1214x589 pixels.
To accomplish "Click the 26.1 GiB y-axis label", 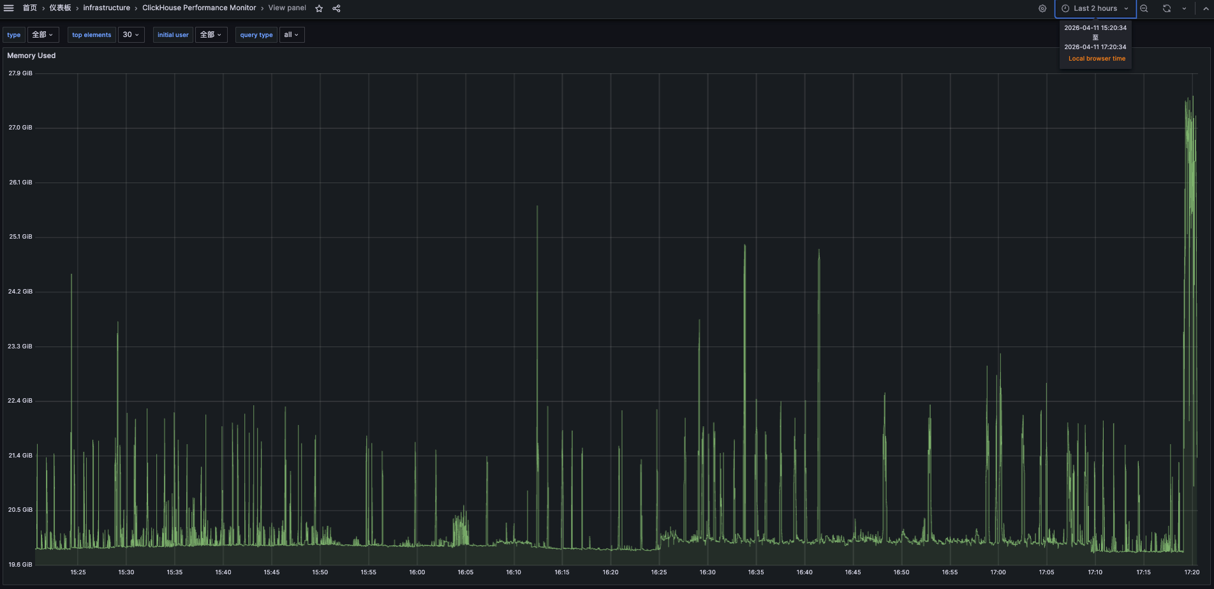I will pyautogui.click(x=20, y=183).
